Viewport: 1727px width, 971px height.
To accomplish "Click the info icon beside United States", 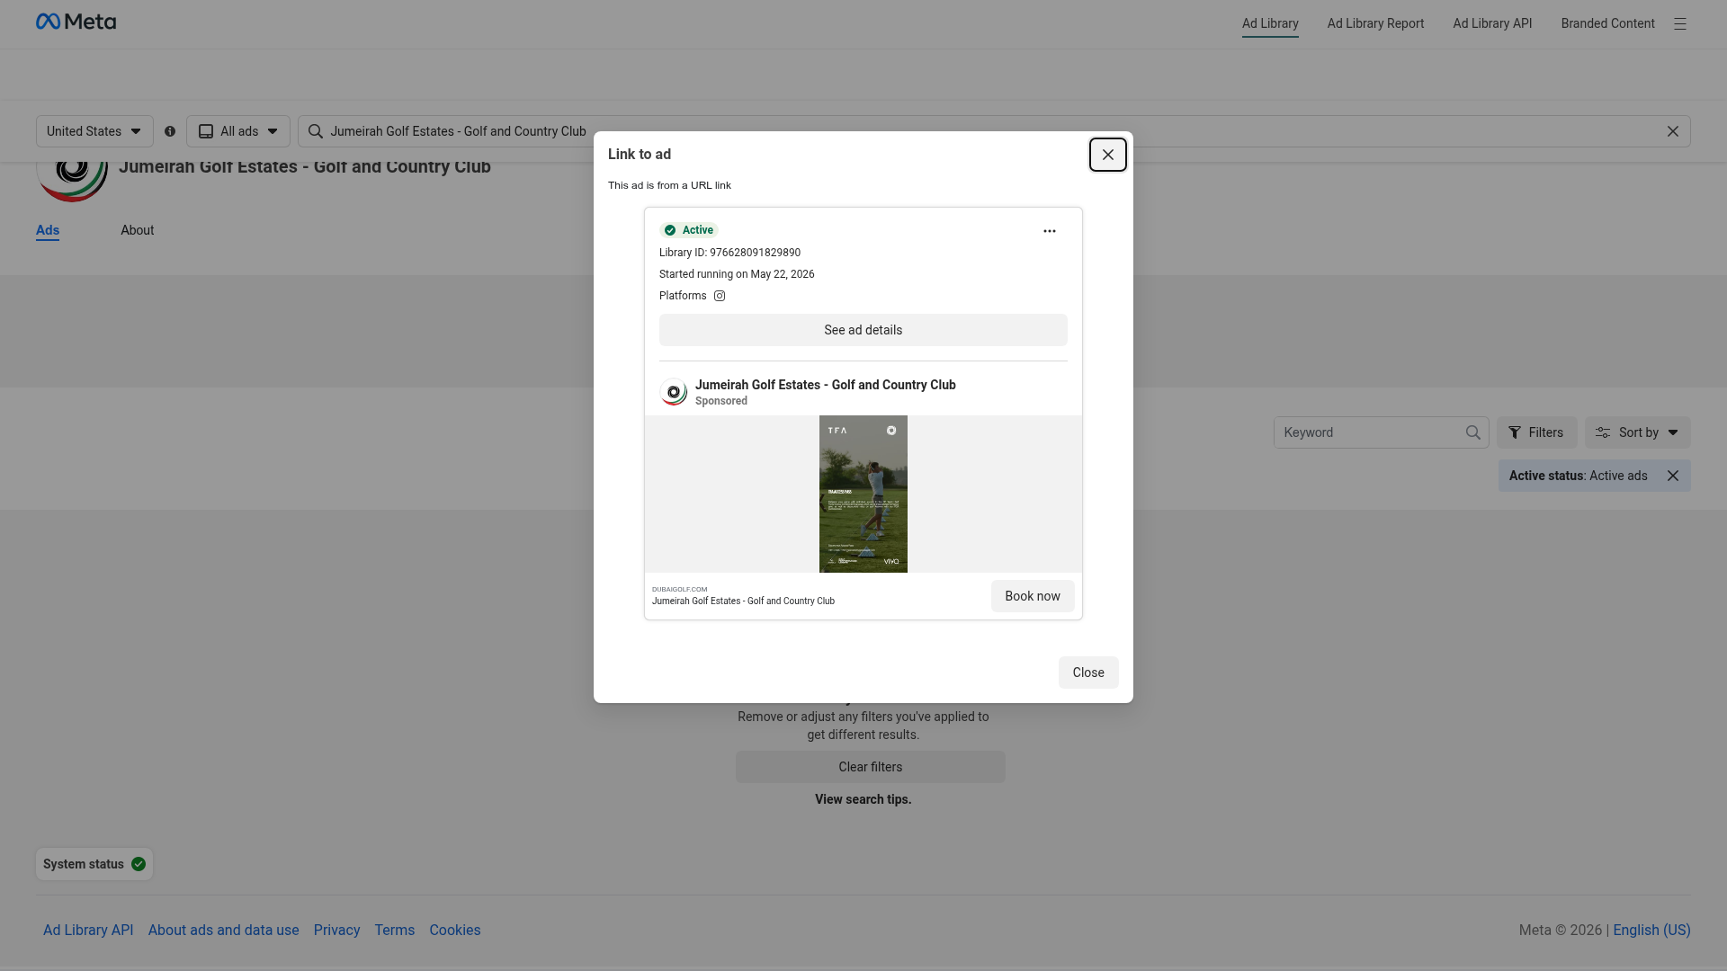I will coord(170,131).
